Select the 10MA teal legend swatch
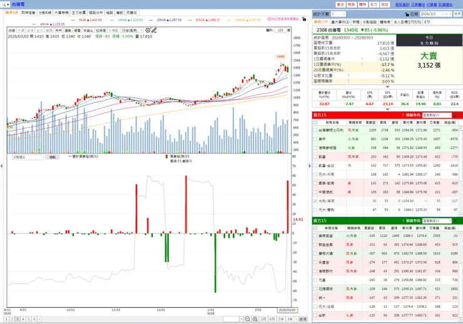The image size is (463, 324). [x=112, y=20]
